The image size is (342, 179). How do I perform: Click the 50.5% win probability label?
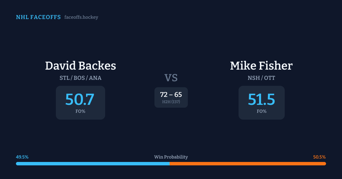(x=319, y=157)
